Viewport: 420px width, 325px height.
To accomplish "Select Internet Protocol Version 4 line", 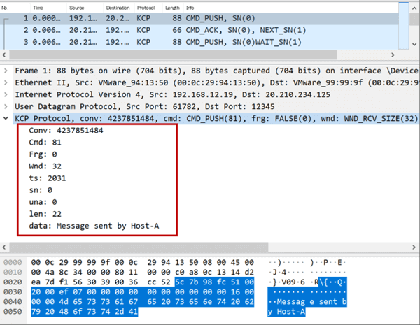I will point(172,94).
